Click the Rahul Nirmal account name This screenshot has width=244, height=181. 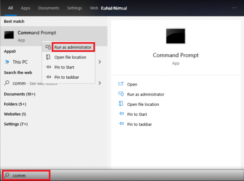114,8
